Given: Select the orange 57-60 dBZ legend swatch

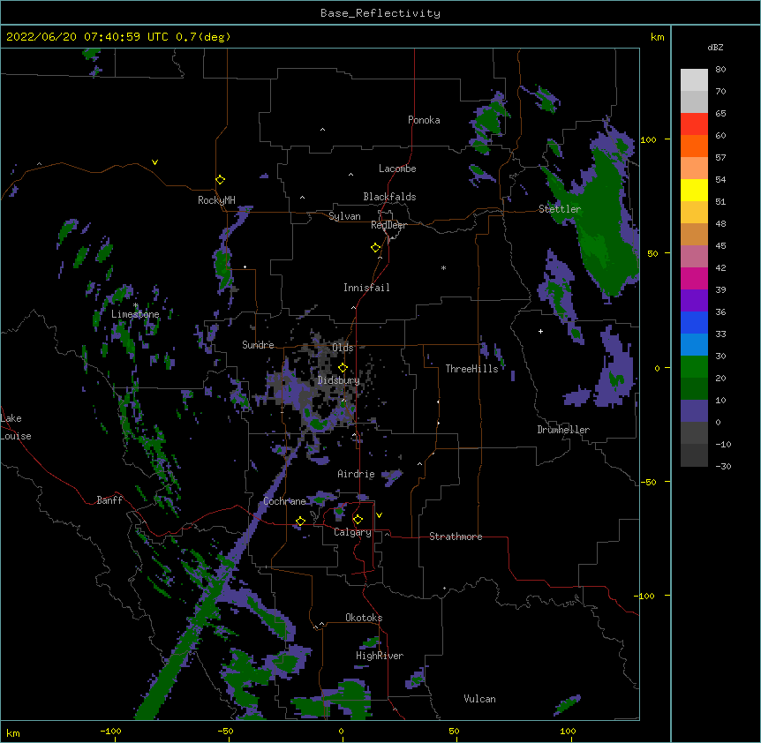Looking at the screenshot, I should coord(694,146).
